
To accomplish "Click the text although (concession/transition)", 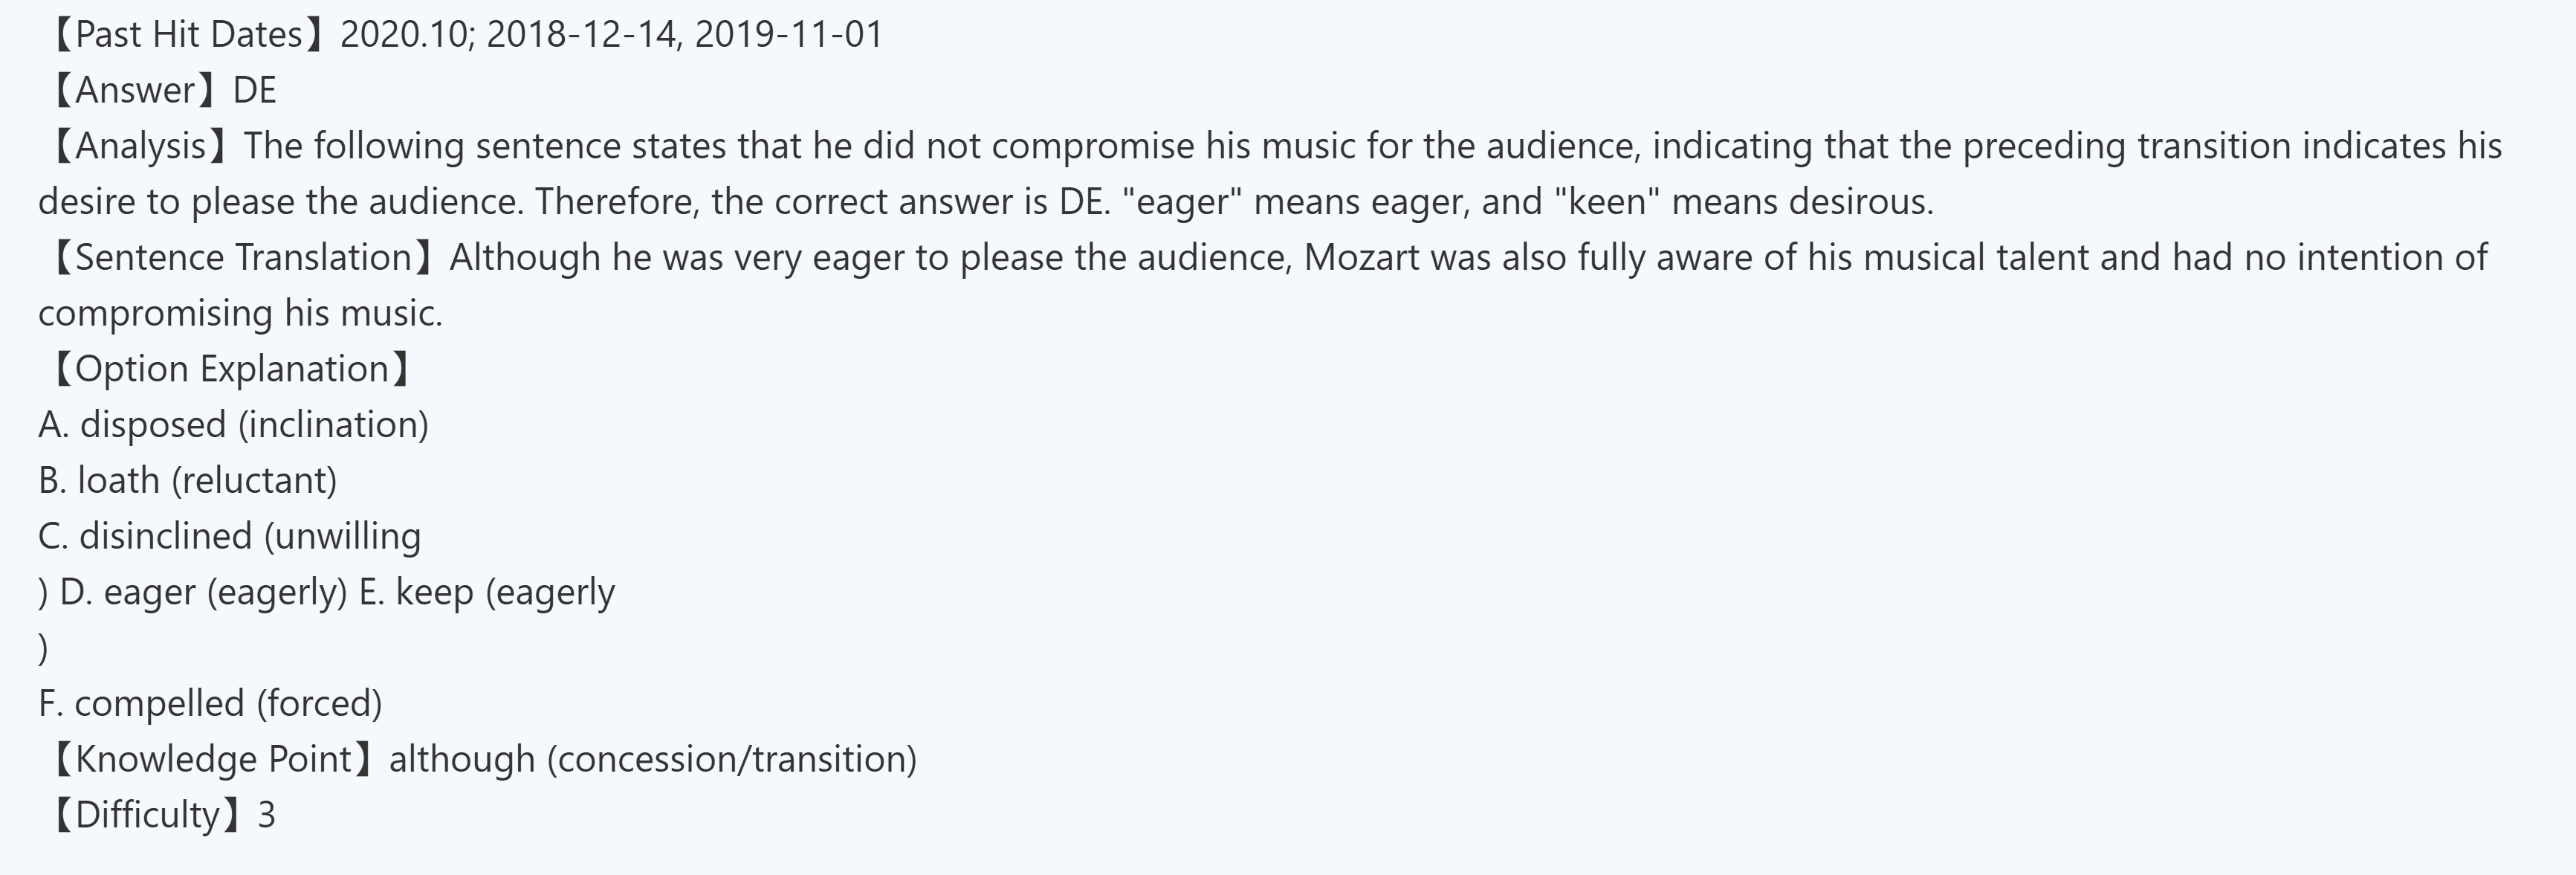I will point(652,760).
